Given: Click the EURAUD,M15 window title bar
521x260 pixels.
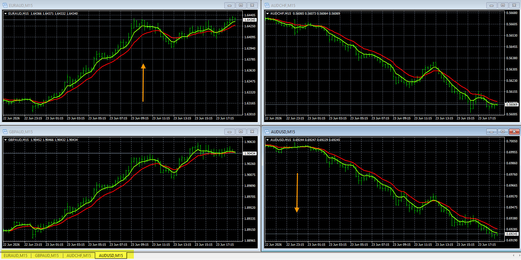Looking at the screenshot, I should (x=130, y=5).
